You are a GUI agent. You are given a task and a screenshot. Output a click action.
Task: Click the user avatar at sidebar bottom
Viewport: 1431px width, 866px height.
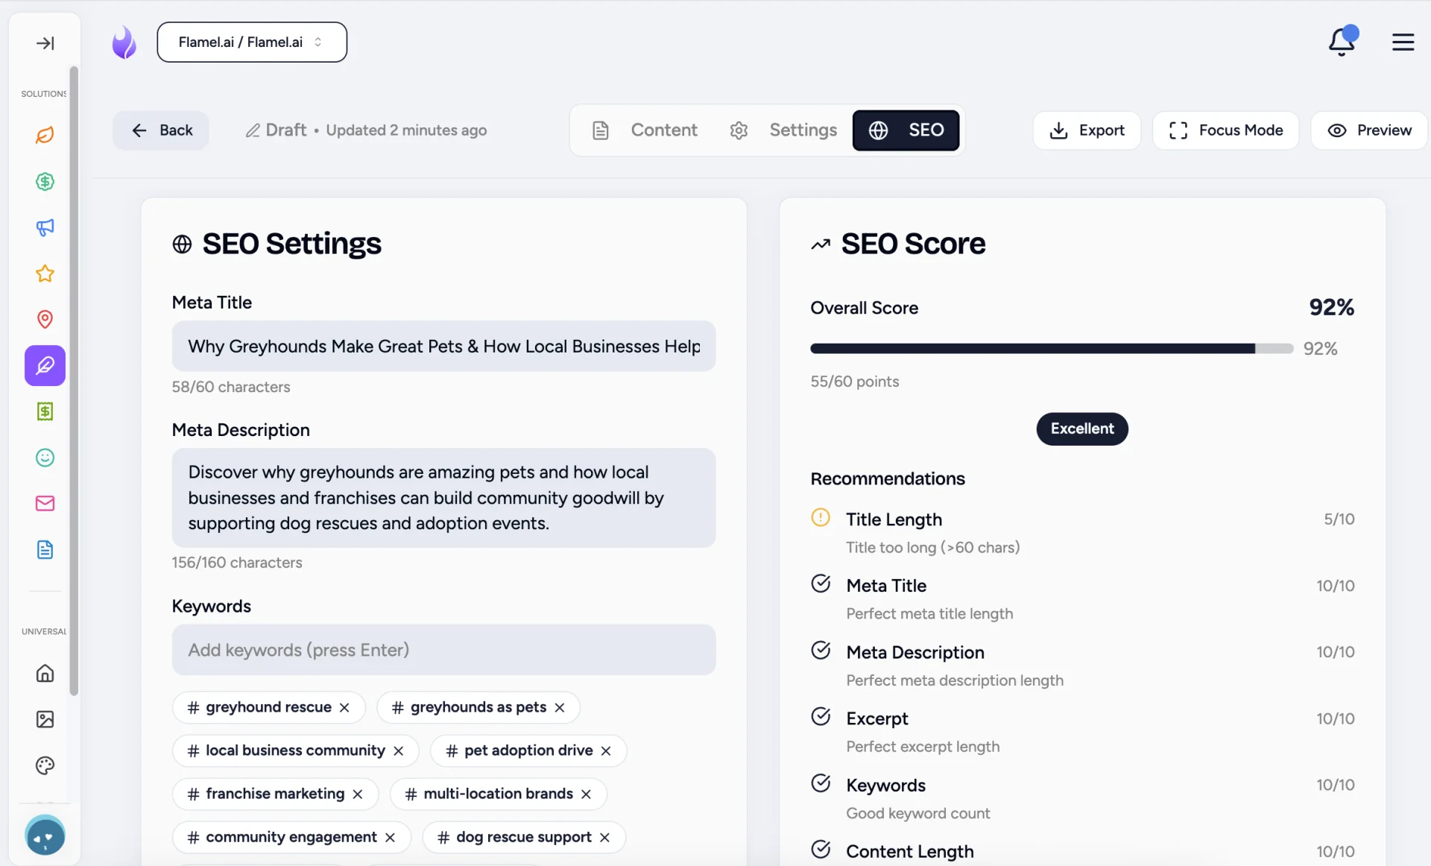coord(45,835)
